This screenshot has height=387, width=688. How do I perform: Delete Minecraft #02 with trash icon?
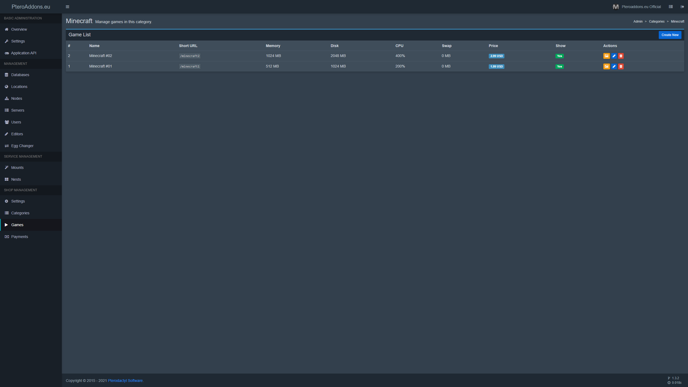coord(621,56)
